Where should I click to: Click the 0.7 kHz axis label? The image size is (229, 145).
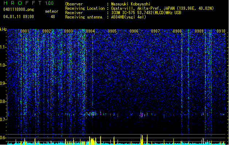point(3,120)
